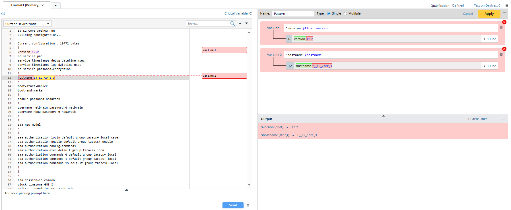The width and height of the screenshot is (511, 210).
Task: Click the 'aaa session-id common' line
Action: click(36, 180)
